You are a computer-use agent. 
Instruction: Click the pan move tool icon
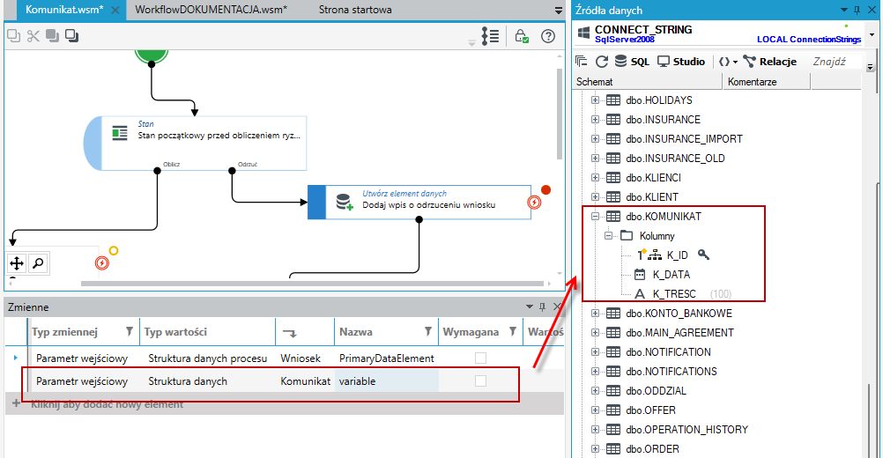[x=17, y=262]
